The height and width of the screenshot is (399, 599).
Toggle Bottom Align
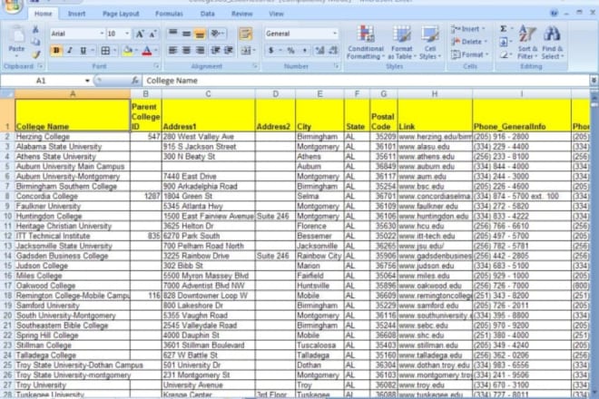[x=200, y=34]
